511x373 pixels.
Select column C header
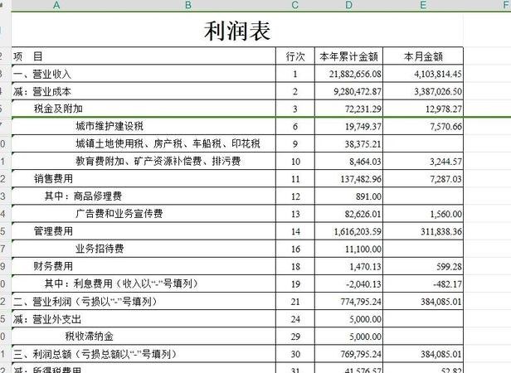click(x=295, y=5)
